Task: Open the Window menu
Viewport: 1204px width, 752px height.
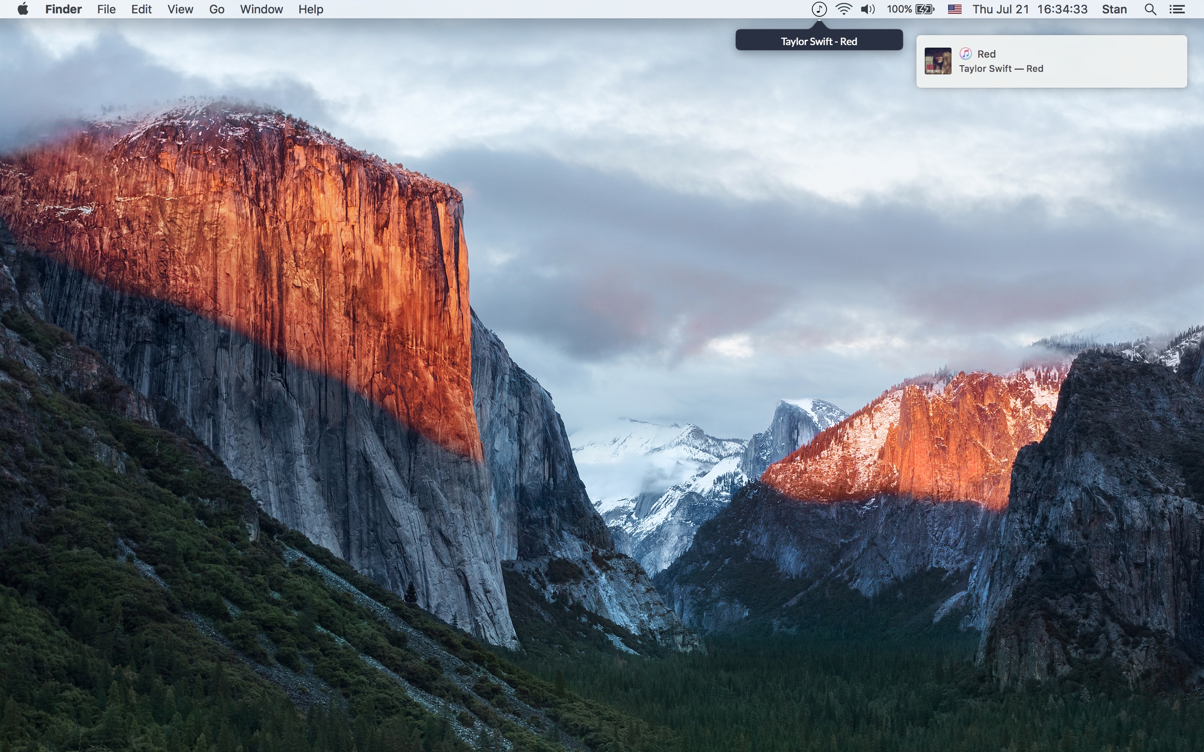Action: [x=261, y=10]
